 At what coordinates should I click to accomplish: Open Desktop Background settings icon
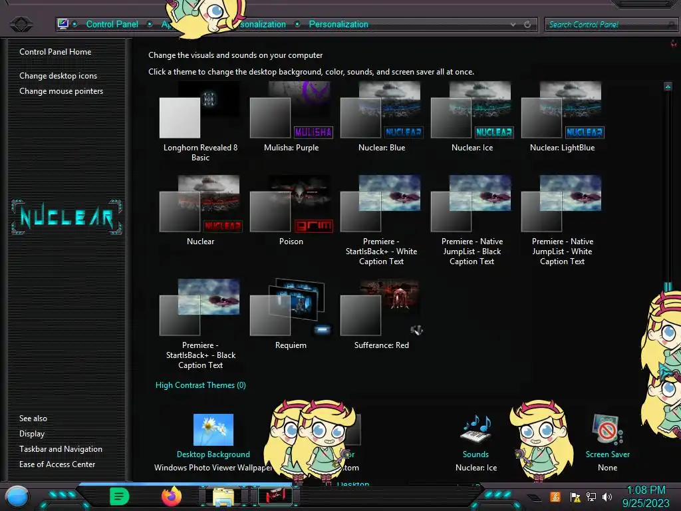(x=213, y=430)
